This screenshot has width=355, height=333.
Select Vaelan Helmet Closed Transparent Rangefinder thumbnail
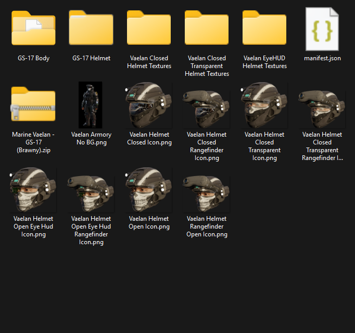pos(322,109)
